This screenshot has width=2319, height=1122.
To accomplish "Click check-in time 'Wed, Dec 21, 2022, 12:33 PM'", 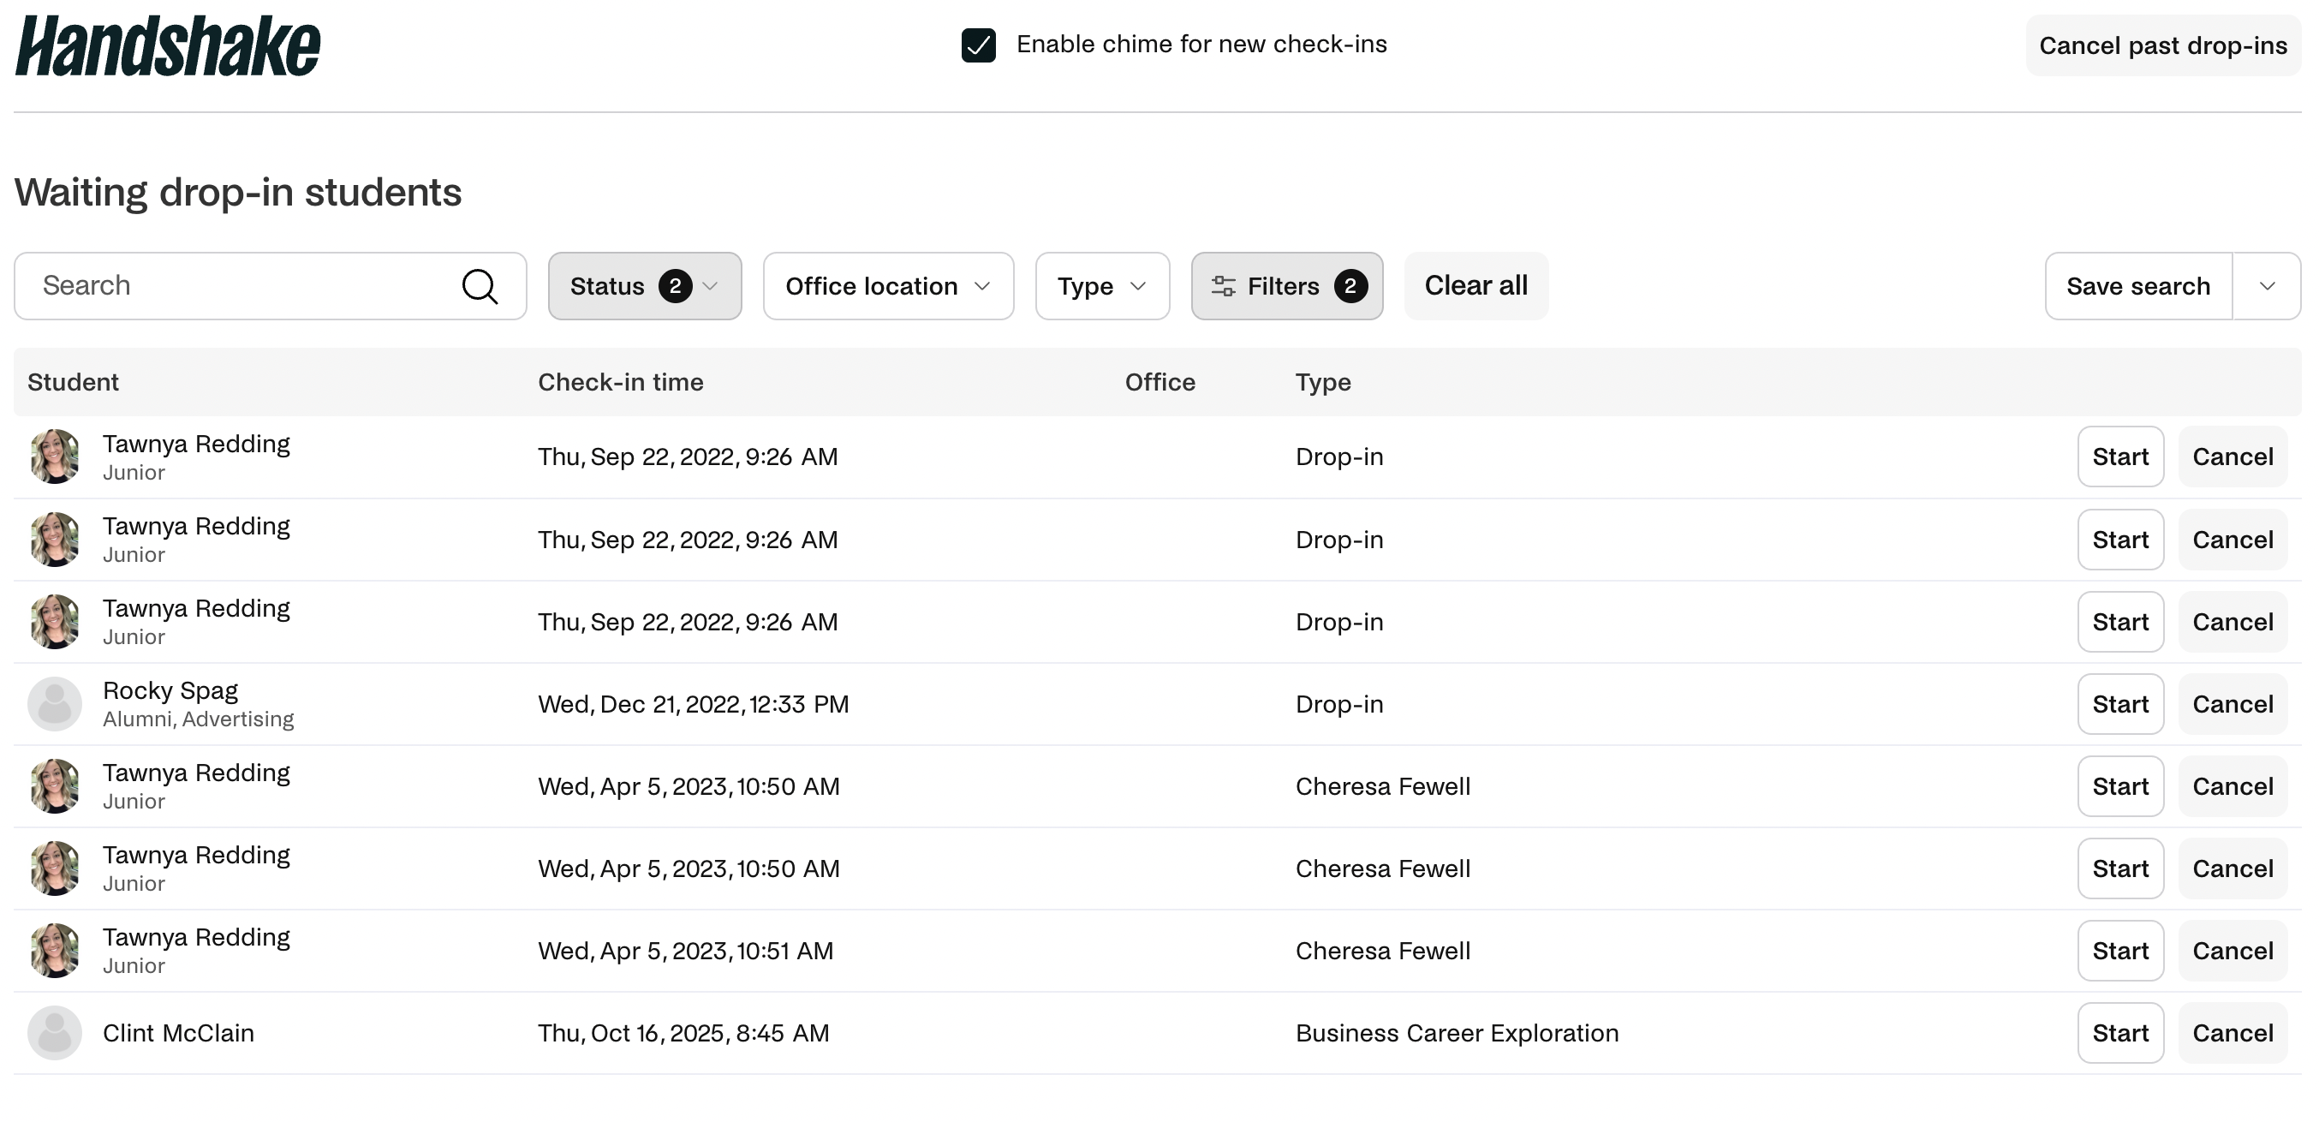I will coord(693,704).
